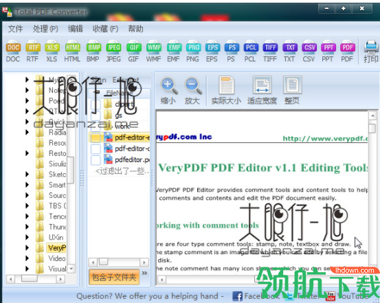The width and height of the screenshot is (380, 303).
Task: Check the pdf-editor-c file checkbox
Action: (x=96, y=148)
